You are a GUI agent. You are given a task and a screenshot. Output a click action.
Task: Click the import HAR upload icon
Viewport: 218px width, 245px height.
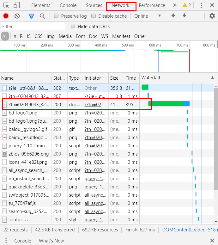(173, 16)
